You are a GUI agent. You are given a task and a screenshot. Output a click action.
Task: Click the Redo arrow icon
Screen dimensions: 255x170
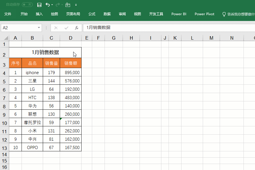pos(57,5)
